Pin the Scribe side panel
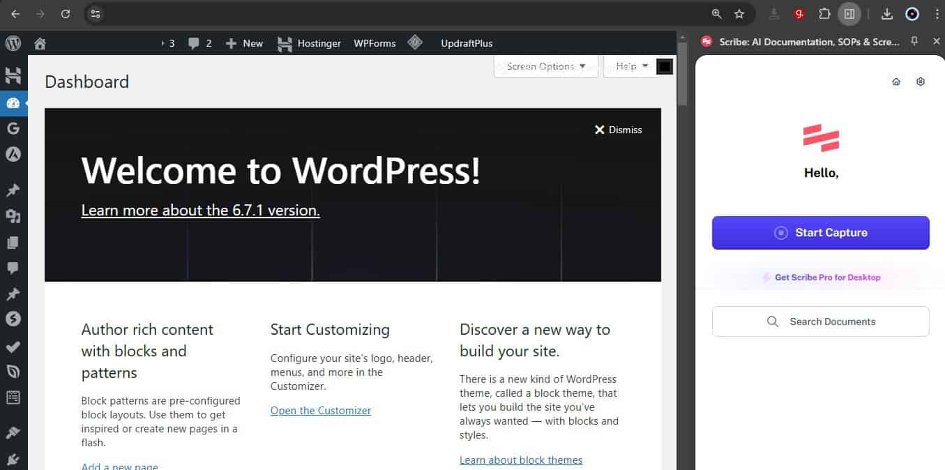The height and width of the screenshot is (470, 945). tap(914, 42)
